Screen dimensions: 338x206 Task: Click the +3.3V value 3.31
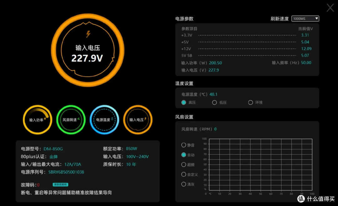pos(305,35)
